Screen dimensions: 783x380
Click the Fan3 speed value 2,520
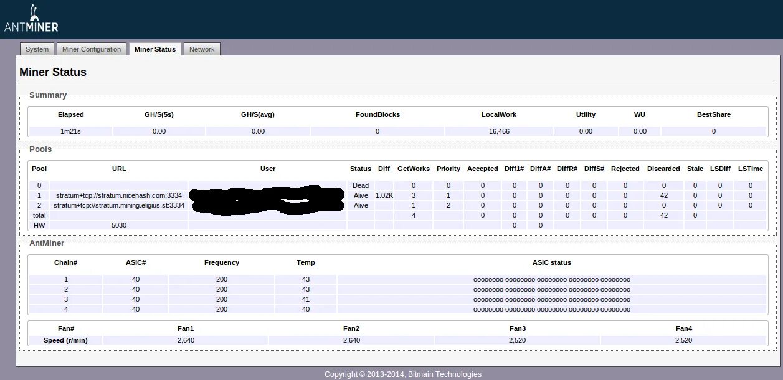518,340
